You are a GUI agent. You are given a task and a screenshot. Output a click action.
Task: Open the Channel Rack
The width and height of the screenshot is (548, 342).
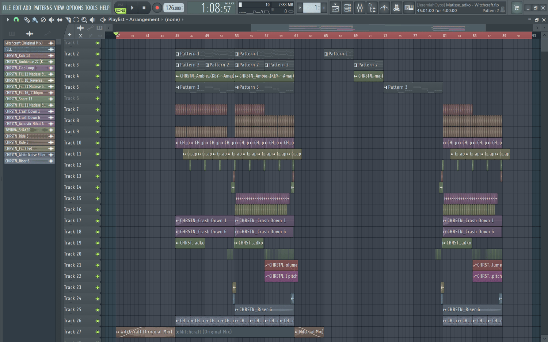[x=347, y=8]
